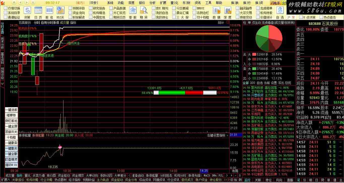Screen dimensions: 344x183
Task: Click the 盯盘精灵 button
Action: point(12,159)
